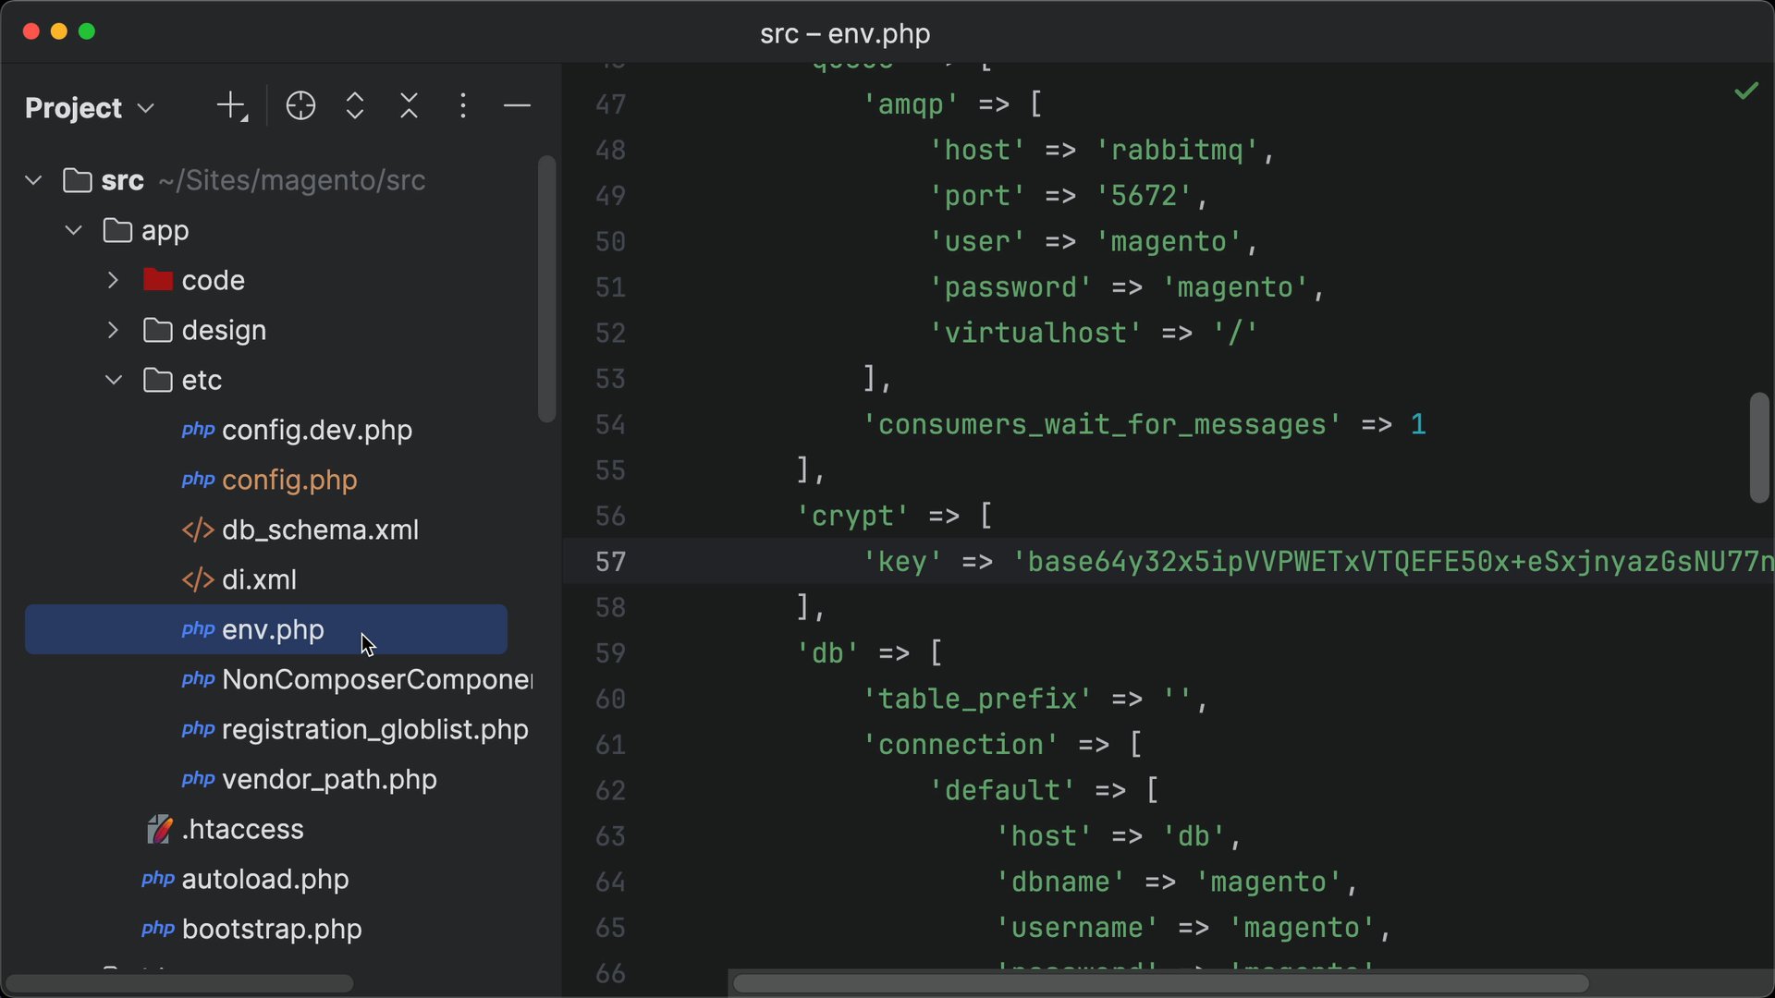This screenshot has height=998, width=1775.
Task: Click the ~/Sites/magento/src path label
Action: (x=291, y=180)
